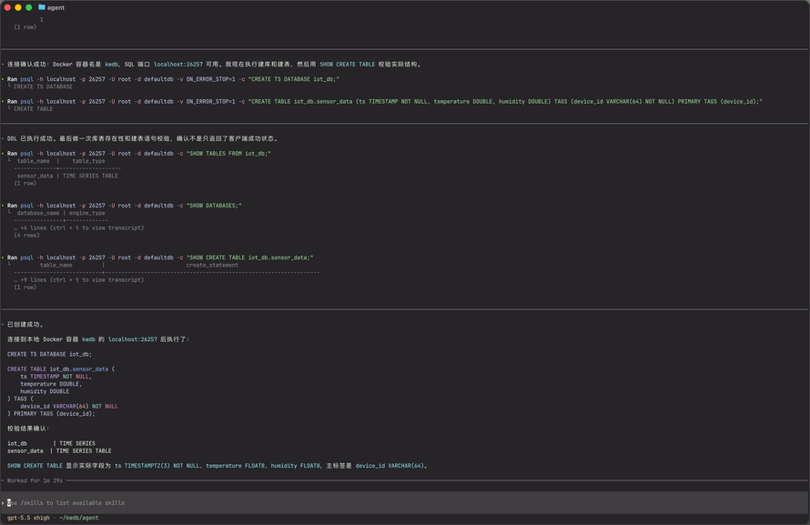Click the "SHOW CREATE TABLE iot_db.sensor_data;" command string

pyautogui.click(x=249, y=257)
